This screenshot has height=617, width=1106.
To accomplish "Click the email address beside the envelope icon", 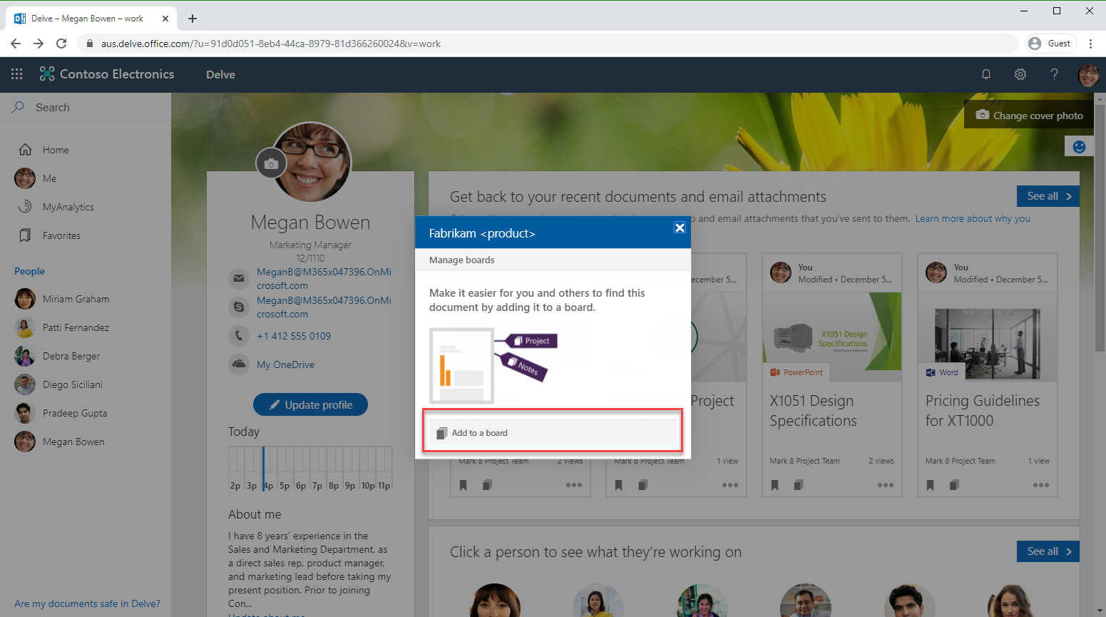I will point(324,278).
